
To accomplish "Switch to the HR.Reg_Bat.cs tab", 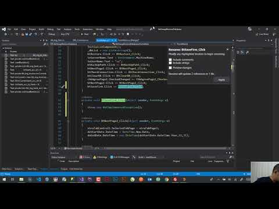I will [x=58, y=40].
